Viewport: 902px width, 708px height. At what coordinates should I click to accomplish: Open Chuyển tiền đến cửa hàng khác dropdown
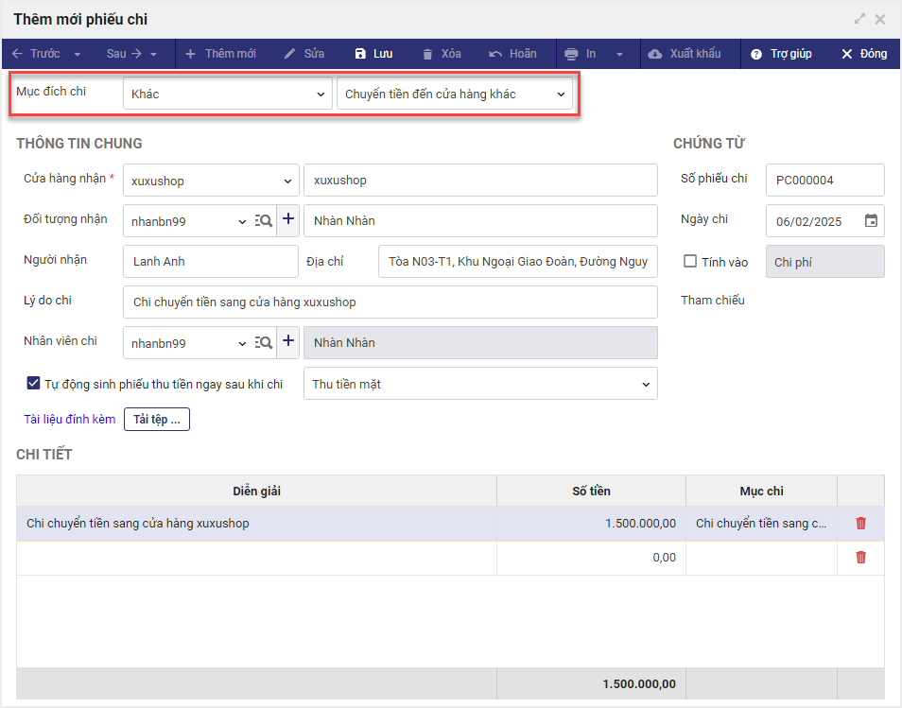click(455, 95)
